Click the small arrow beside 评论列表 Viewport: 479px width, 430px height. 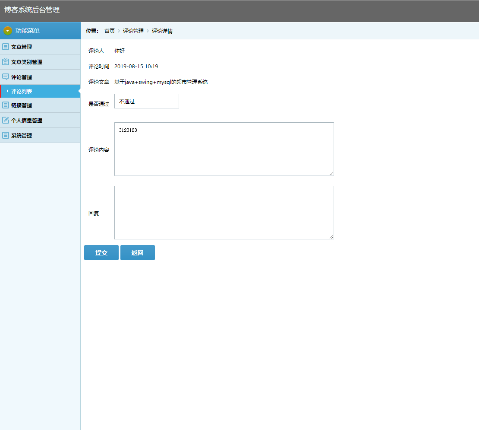(8, 91)
